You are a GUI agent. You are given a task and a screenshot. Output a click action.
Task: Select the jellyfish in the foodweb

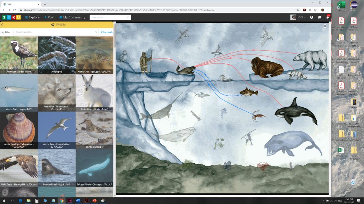(223, 113)
